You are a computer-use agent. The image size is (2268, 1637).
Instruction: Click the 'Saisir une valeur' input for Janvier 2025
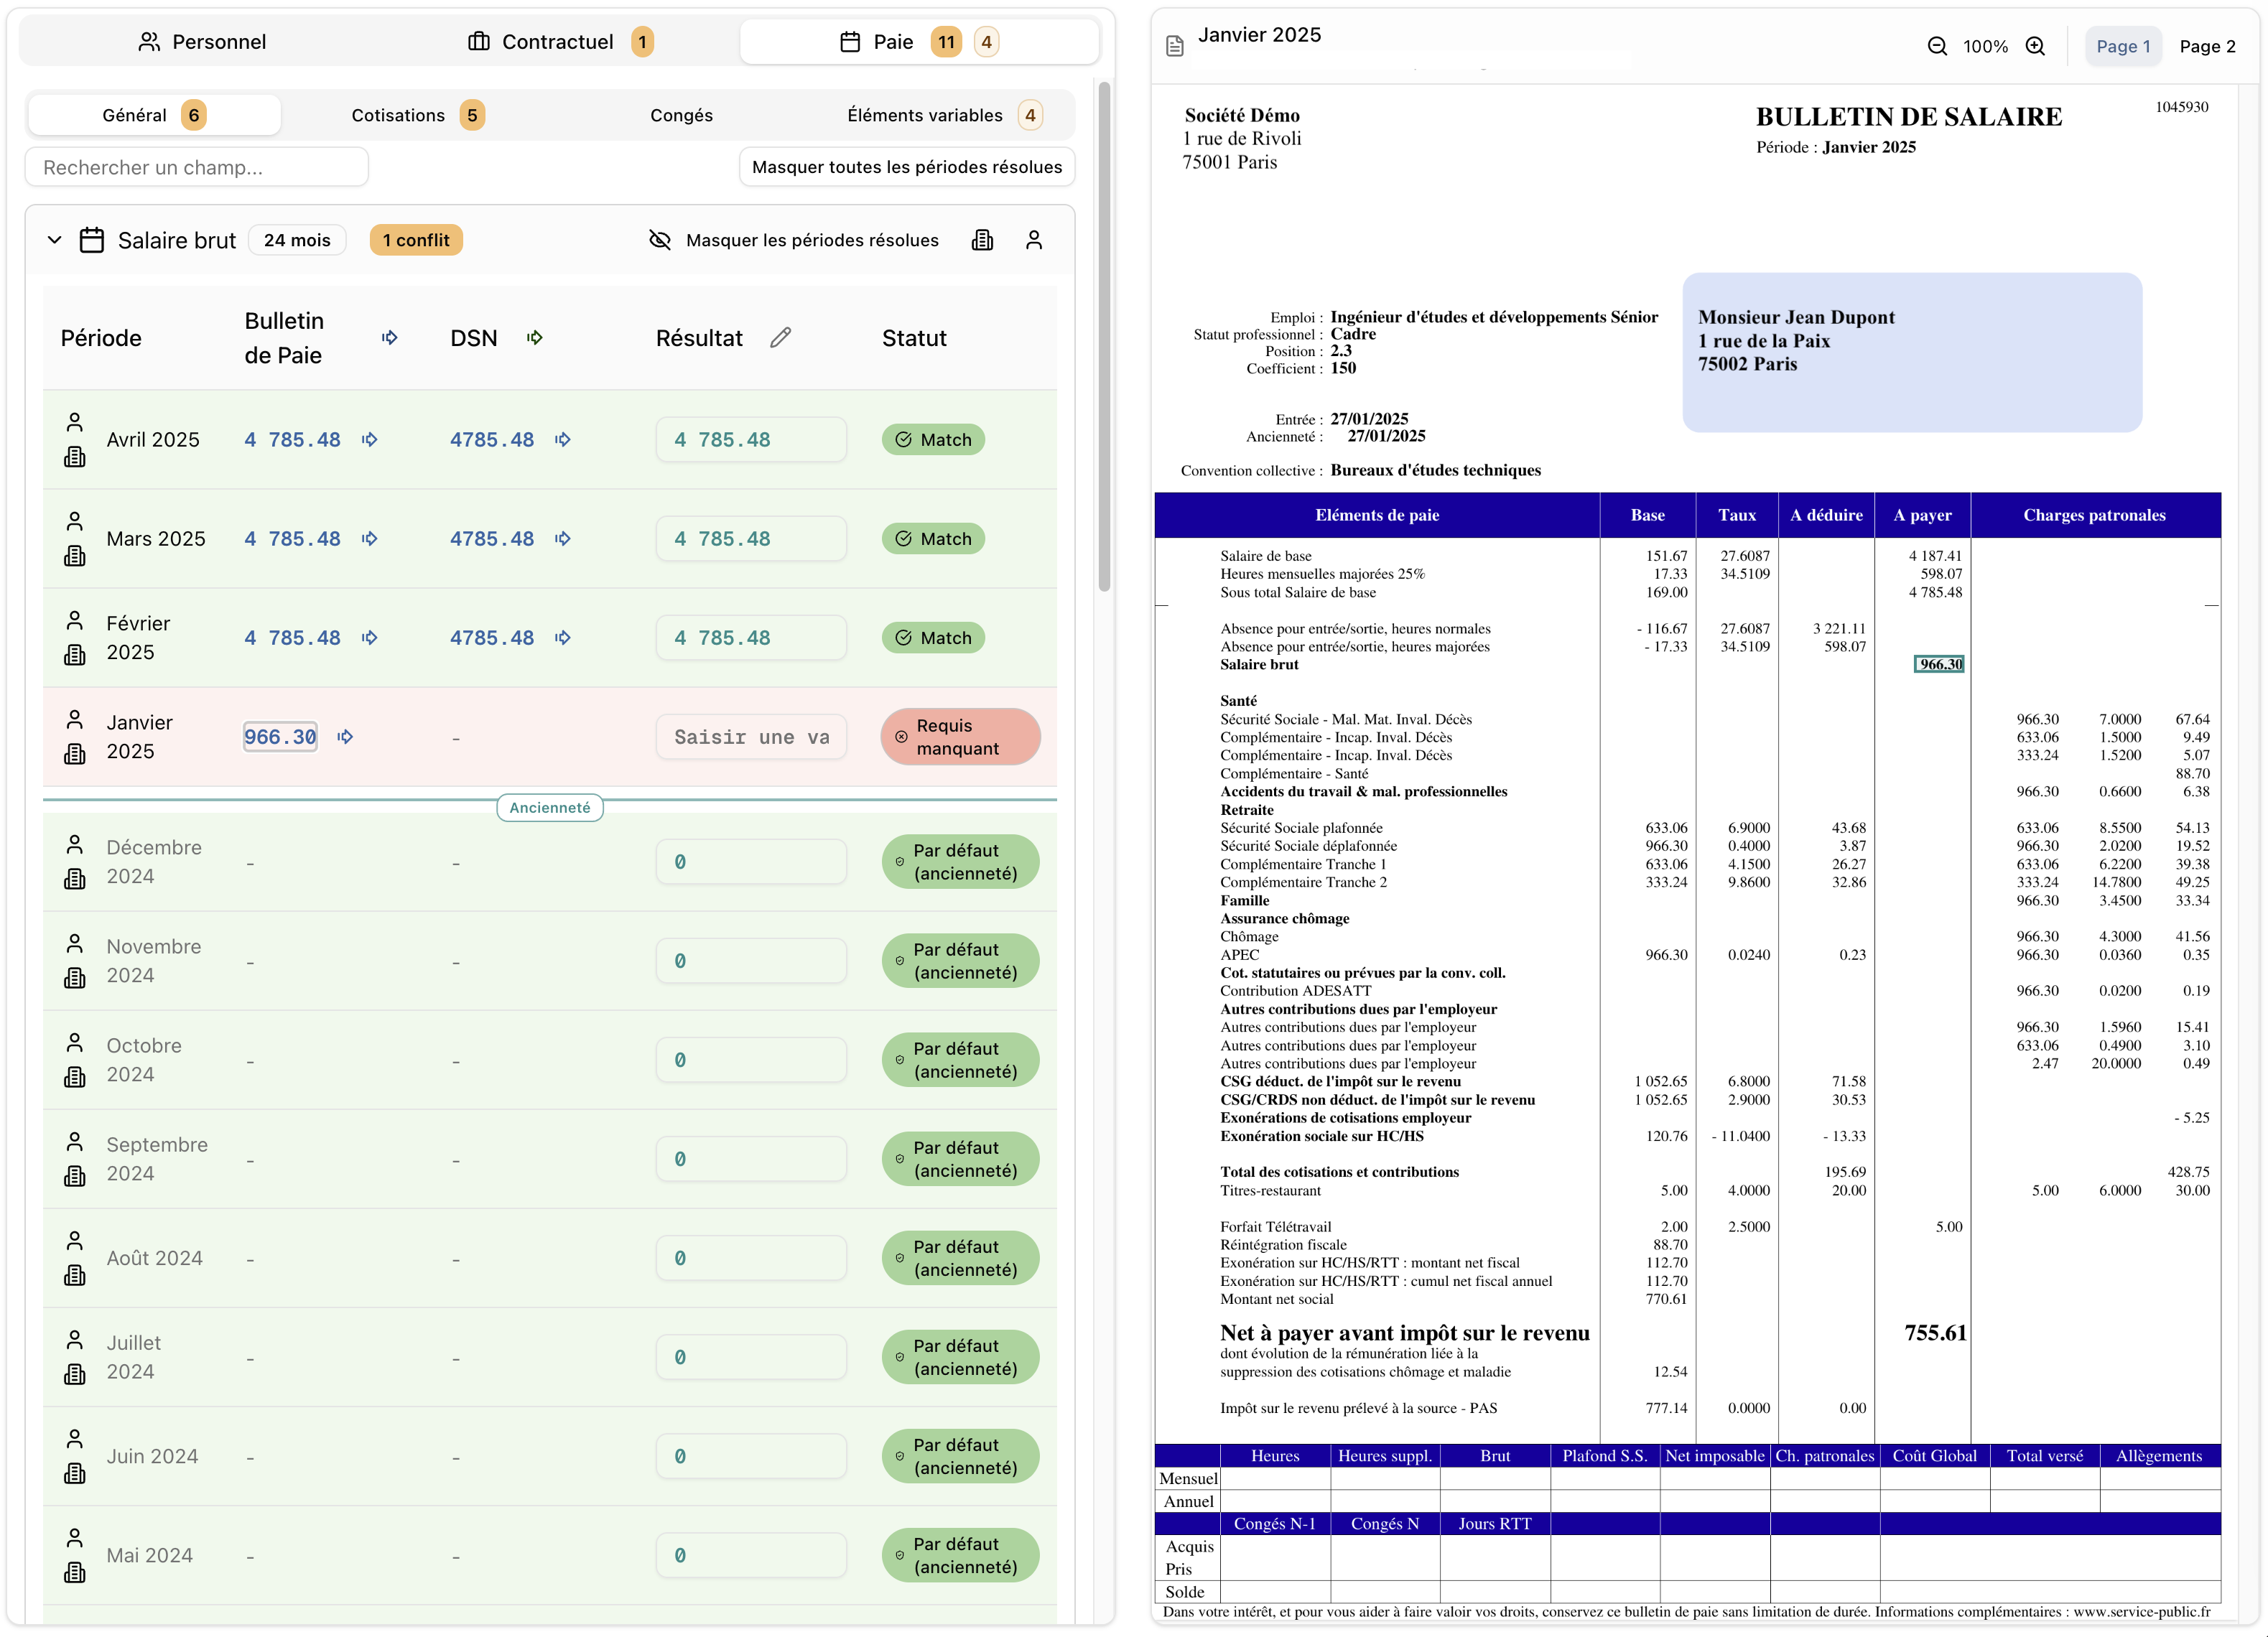[752, 736]
